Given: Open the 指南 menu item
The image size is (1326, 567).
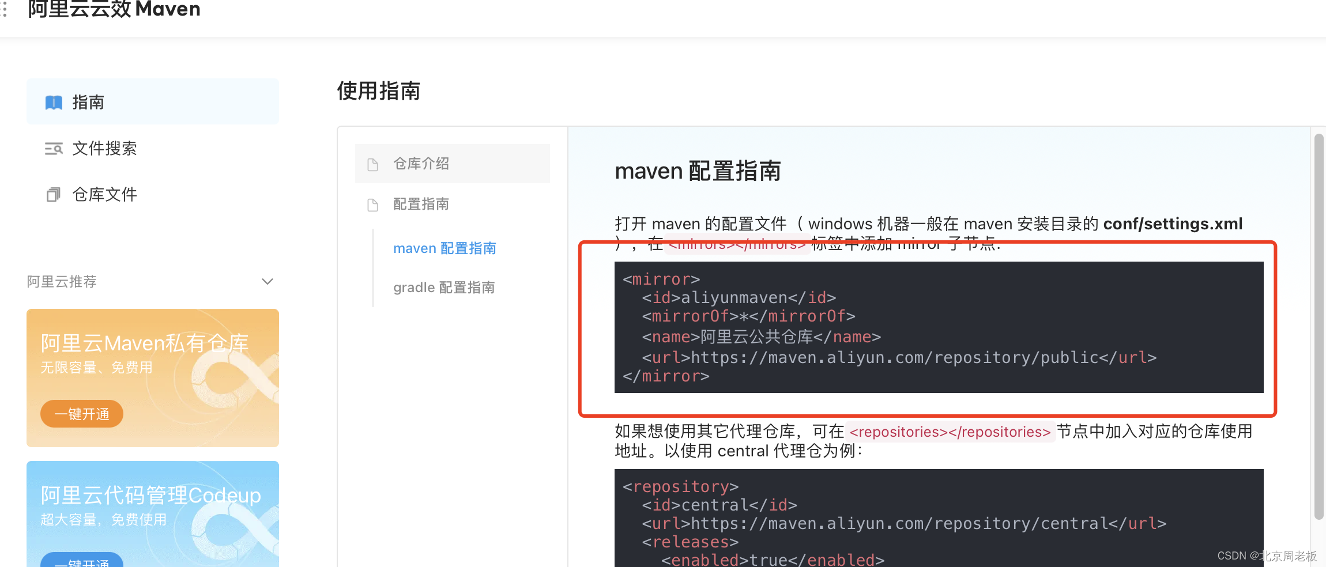Looking at the screenshot, I should (x=153, y=102).
